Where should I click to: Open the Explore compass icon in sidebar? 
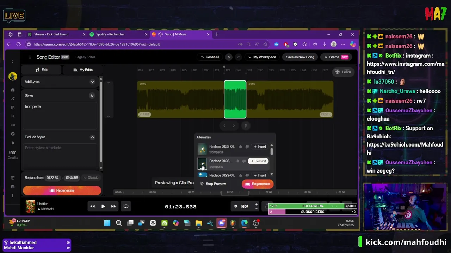pos(13,134)
